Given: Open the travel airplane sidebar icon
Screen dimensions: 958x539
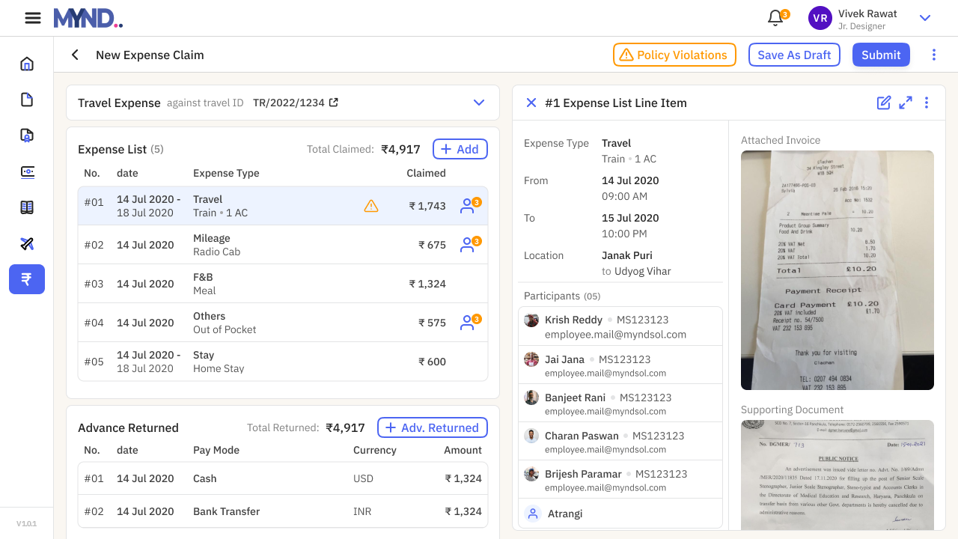Looking at the screenshot, I should (27, 243).
